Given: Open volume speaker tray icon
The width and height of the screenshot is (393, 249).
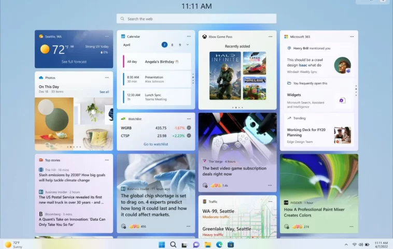Looking at the screenshot, I should 361,244.
